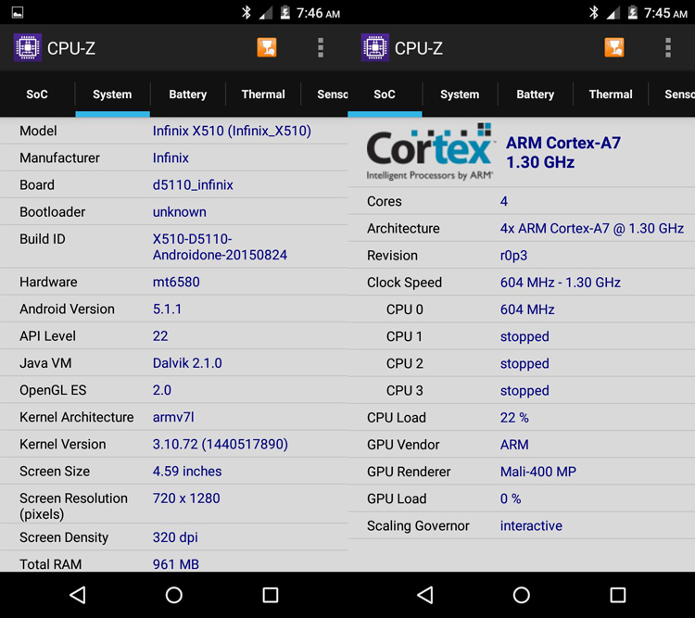Tap the Kernel Version value 3.10.72 (1440517890)
695x618 pixels.
point(221,444)
